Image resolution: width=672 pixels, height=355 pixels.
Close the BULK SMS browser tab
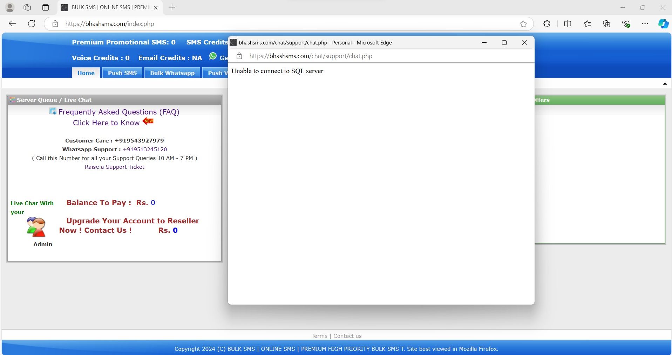tap(156, 7)
